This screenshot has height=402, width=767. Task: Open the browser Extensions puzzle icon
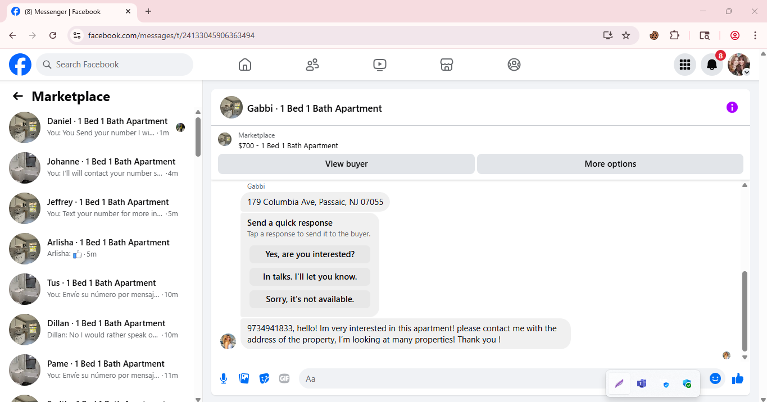coord(675,35)
